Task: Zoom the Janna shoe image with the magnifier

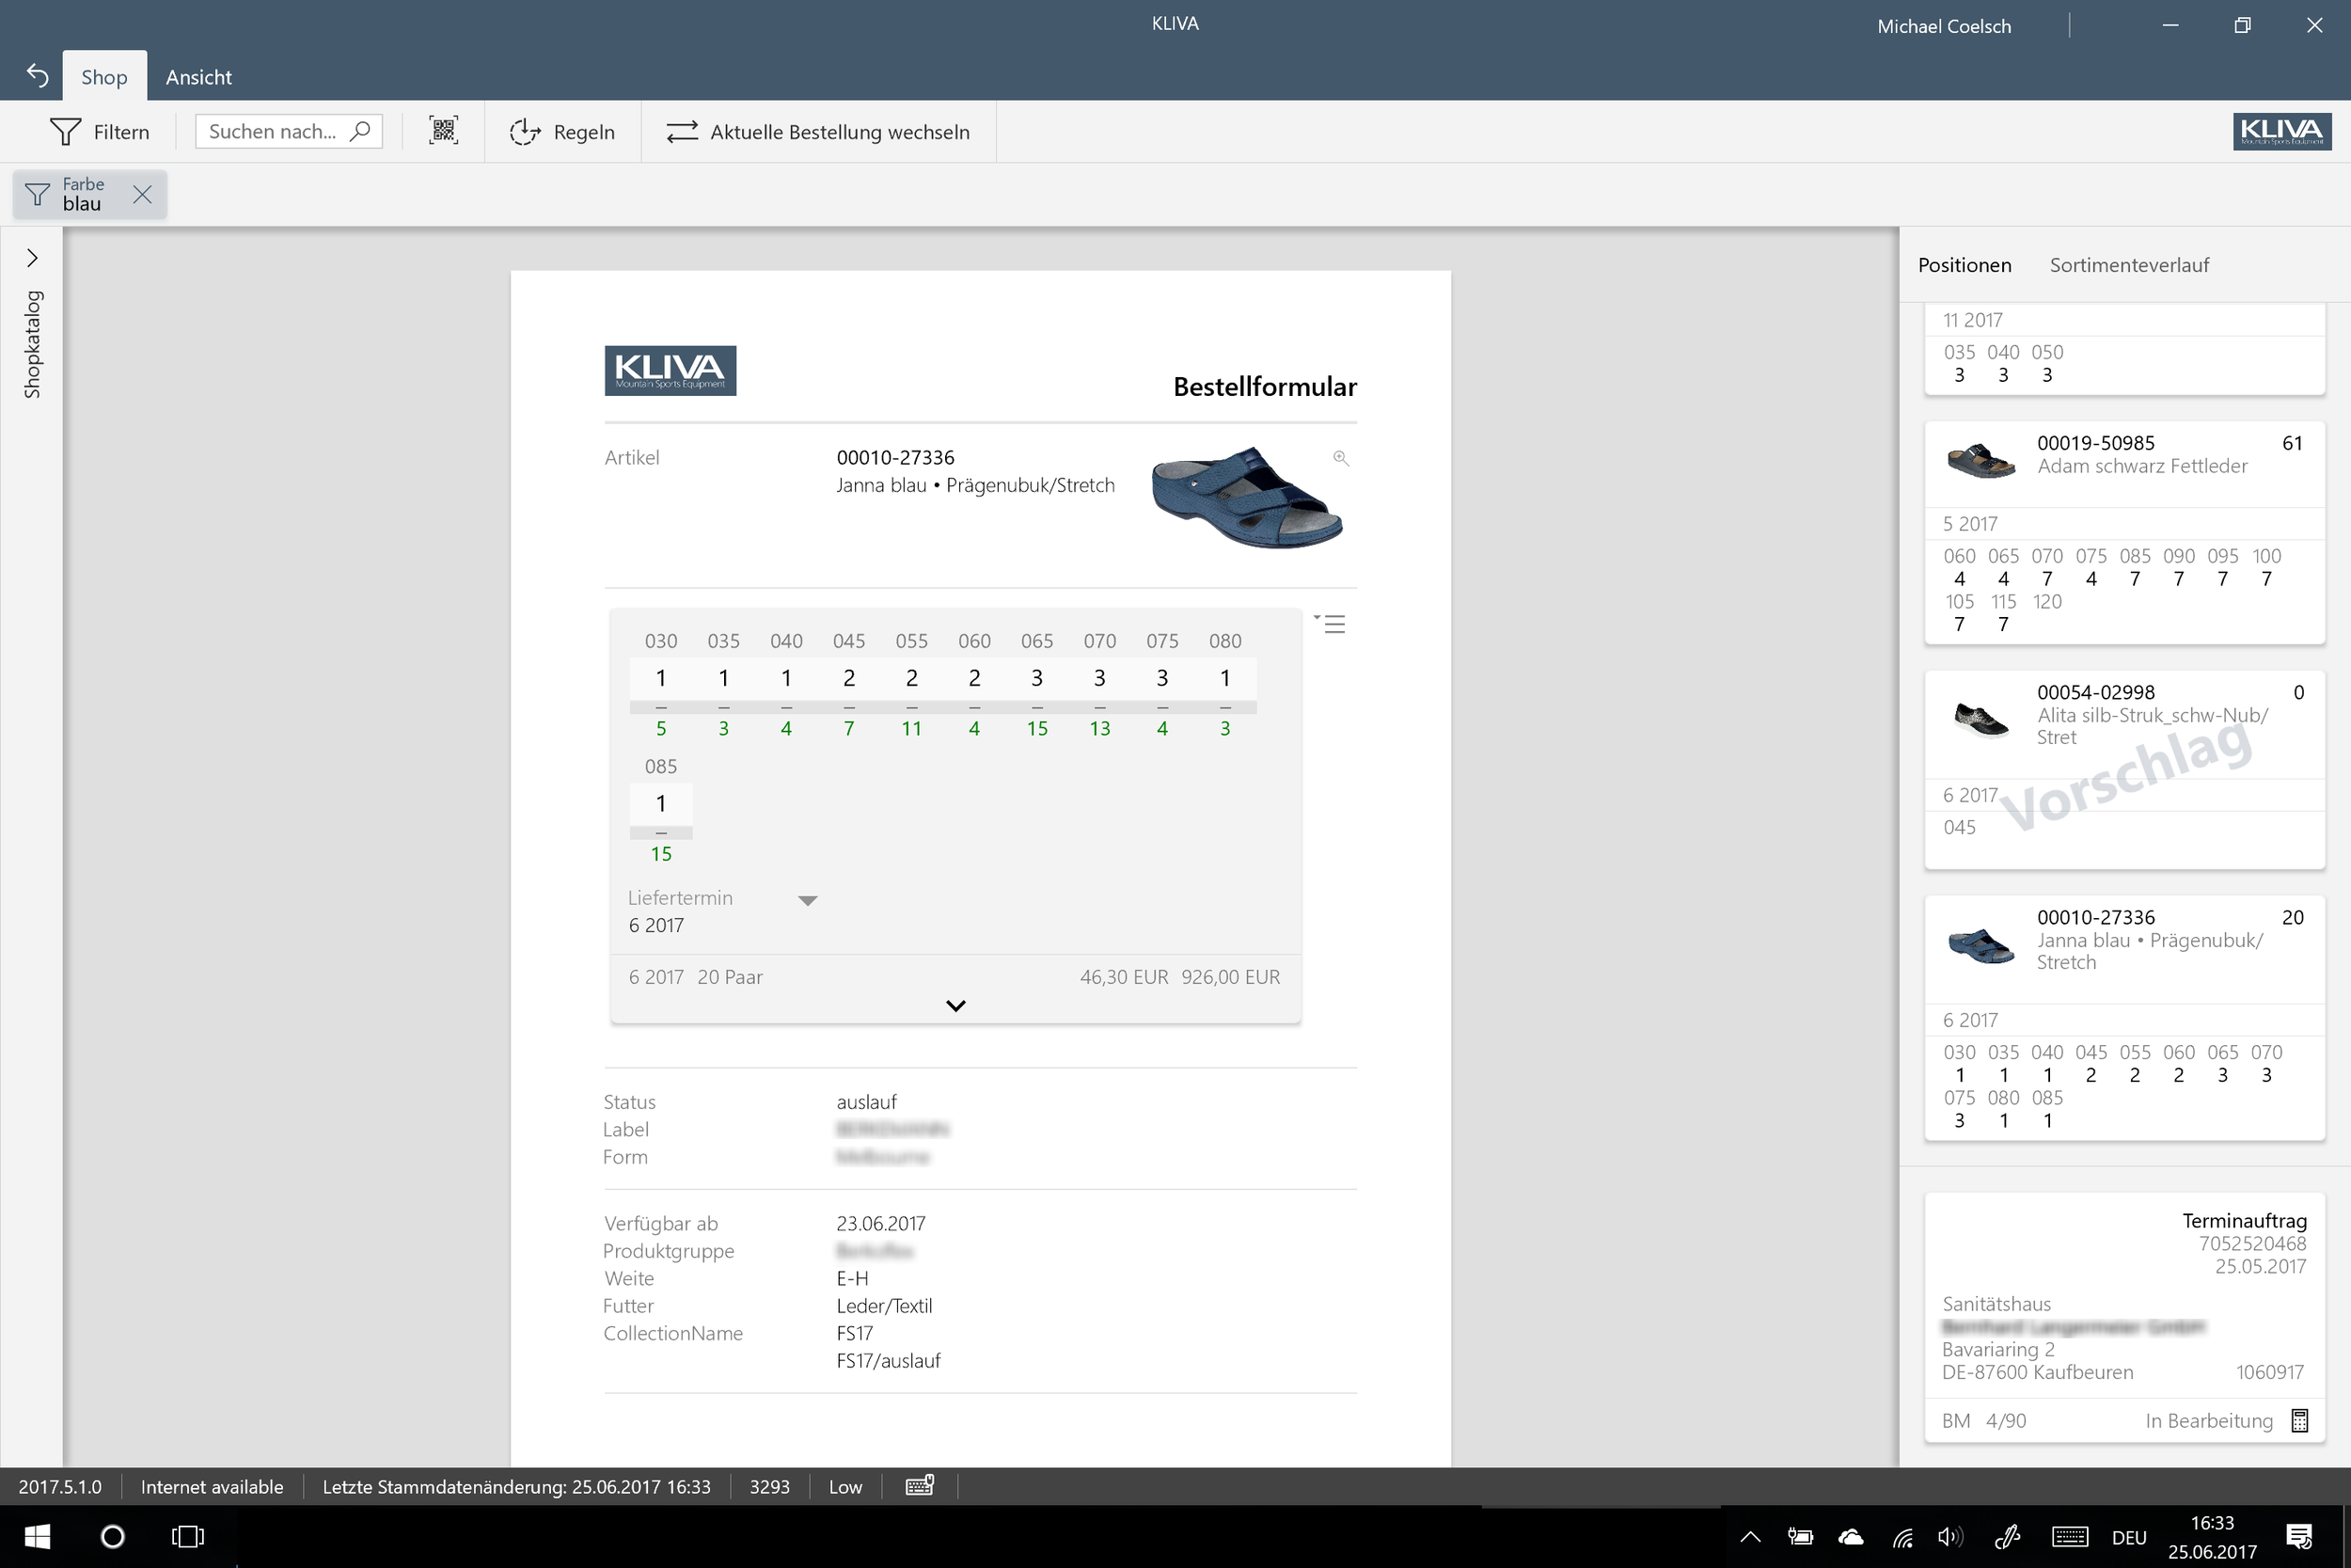Action: [x=1340, y=458]
